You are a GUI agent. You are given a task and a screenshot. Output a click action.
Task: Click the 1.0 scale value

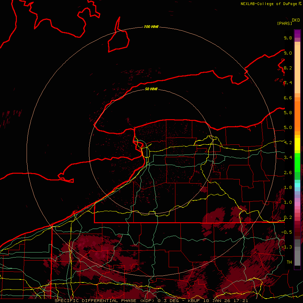click(288, 202)
